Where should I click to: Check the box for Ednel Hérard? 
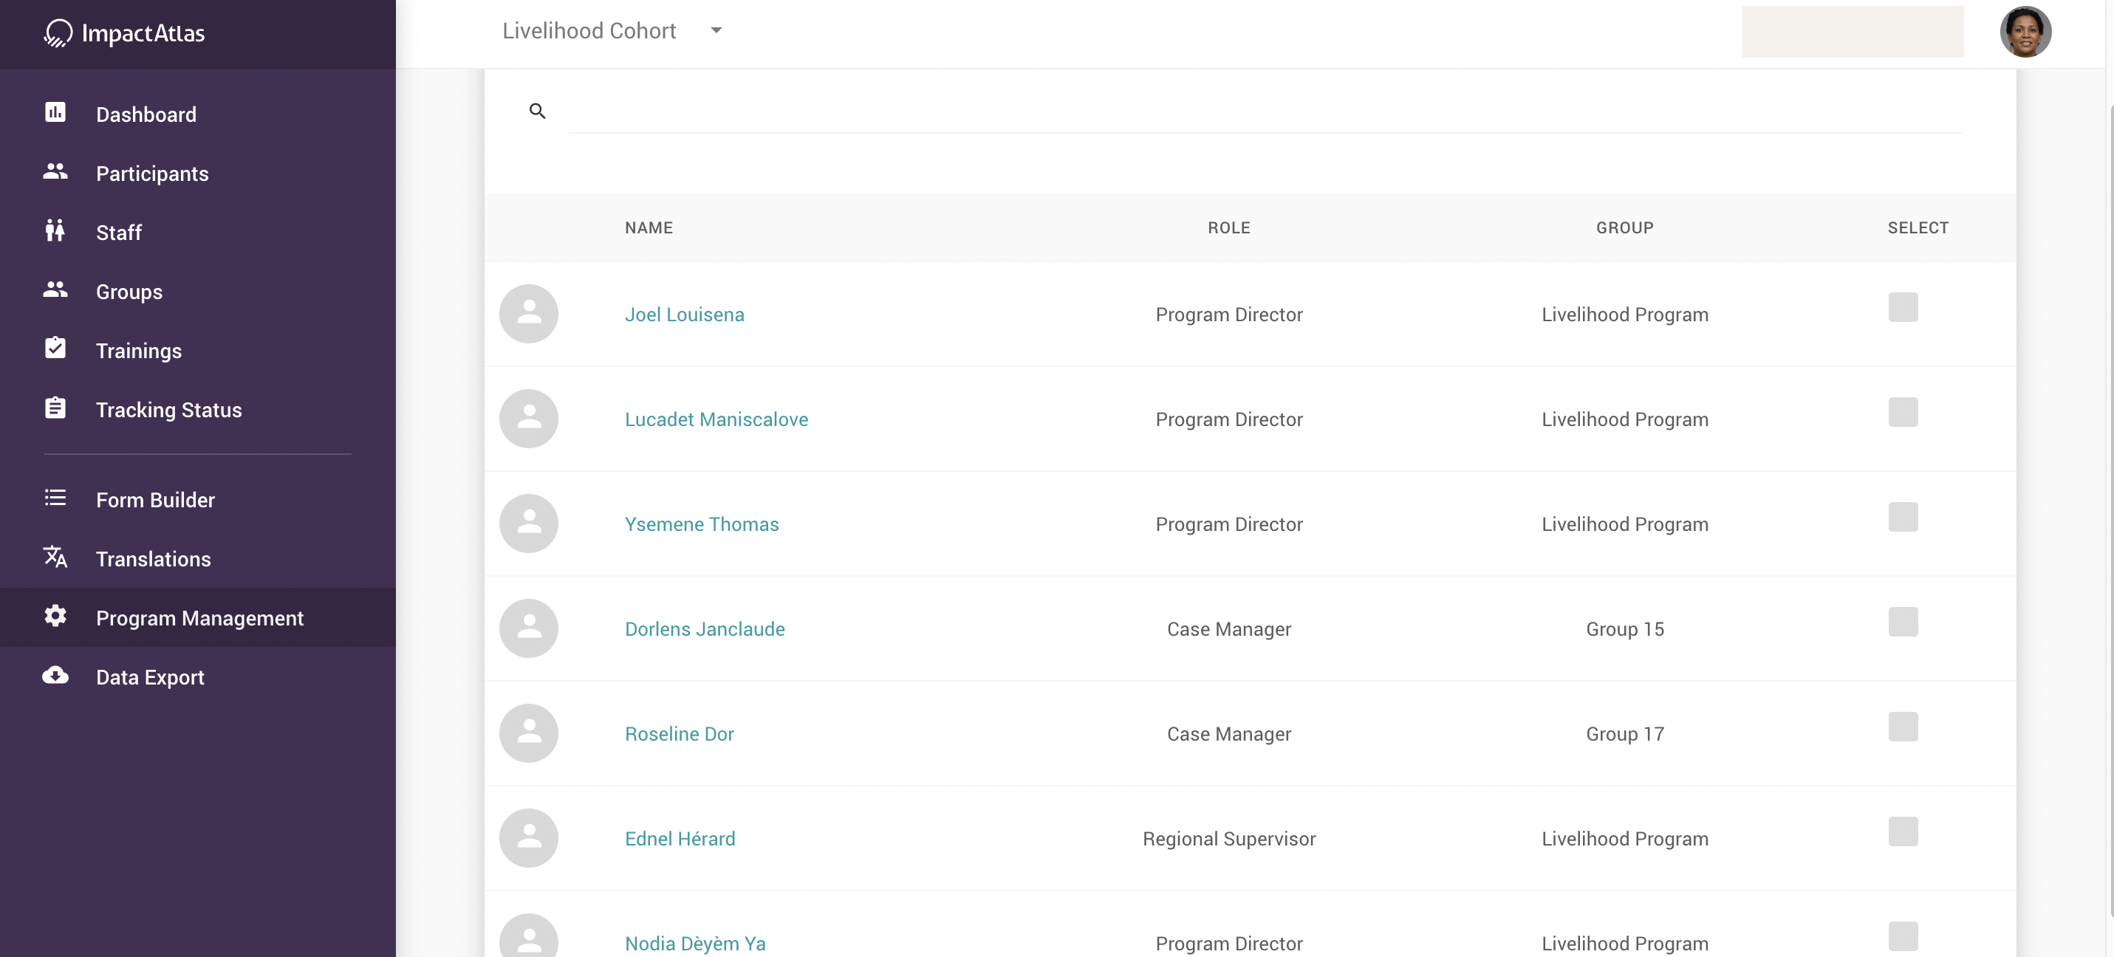pyautogui.click(x=1902, y=831)
